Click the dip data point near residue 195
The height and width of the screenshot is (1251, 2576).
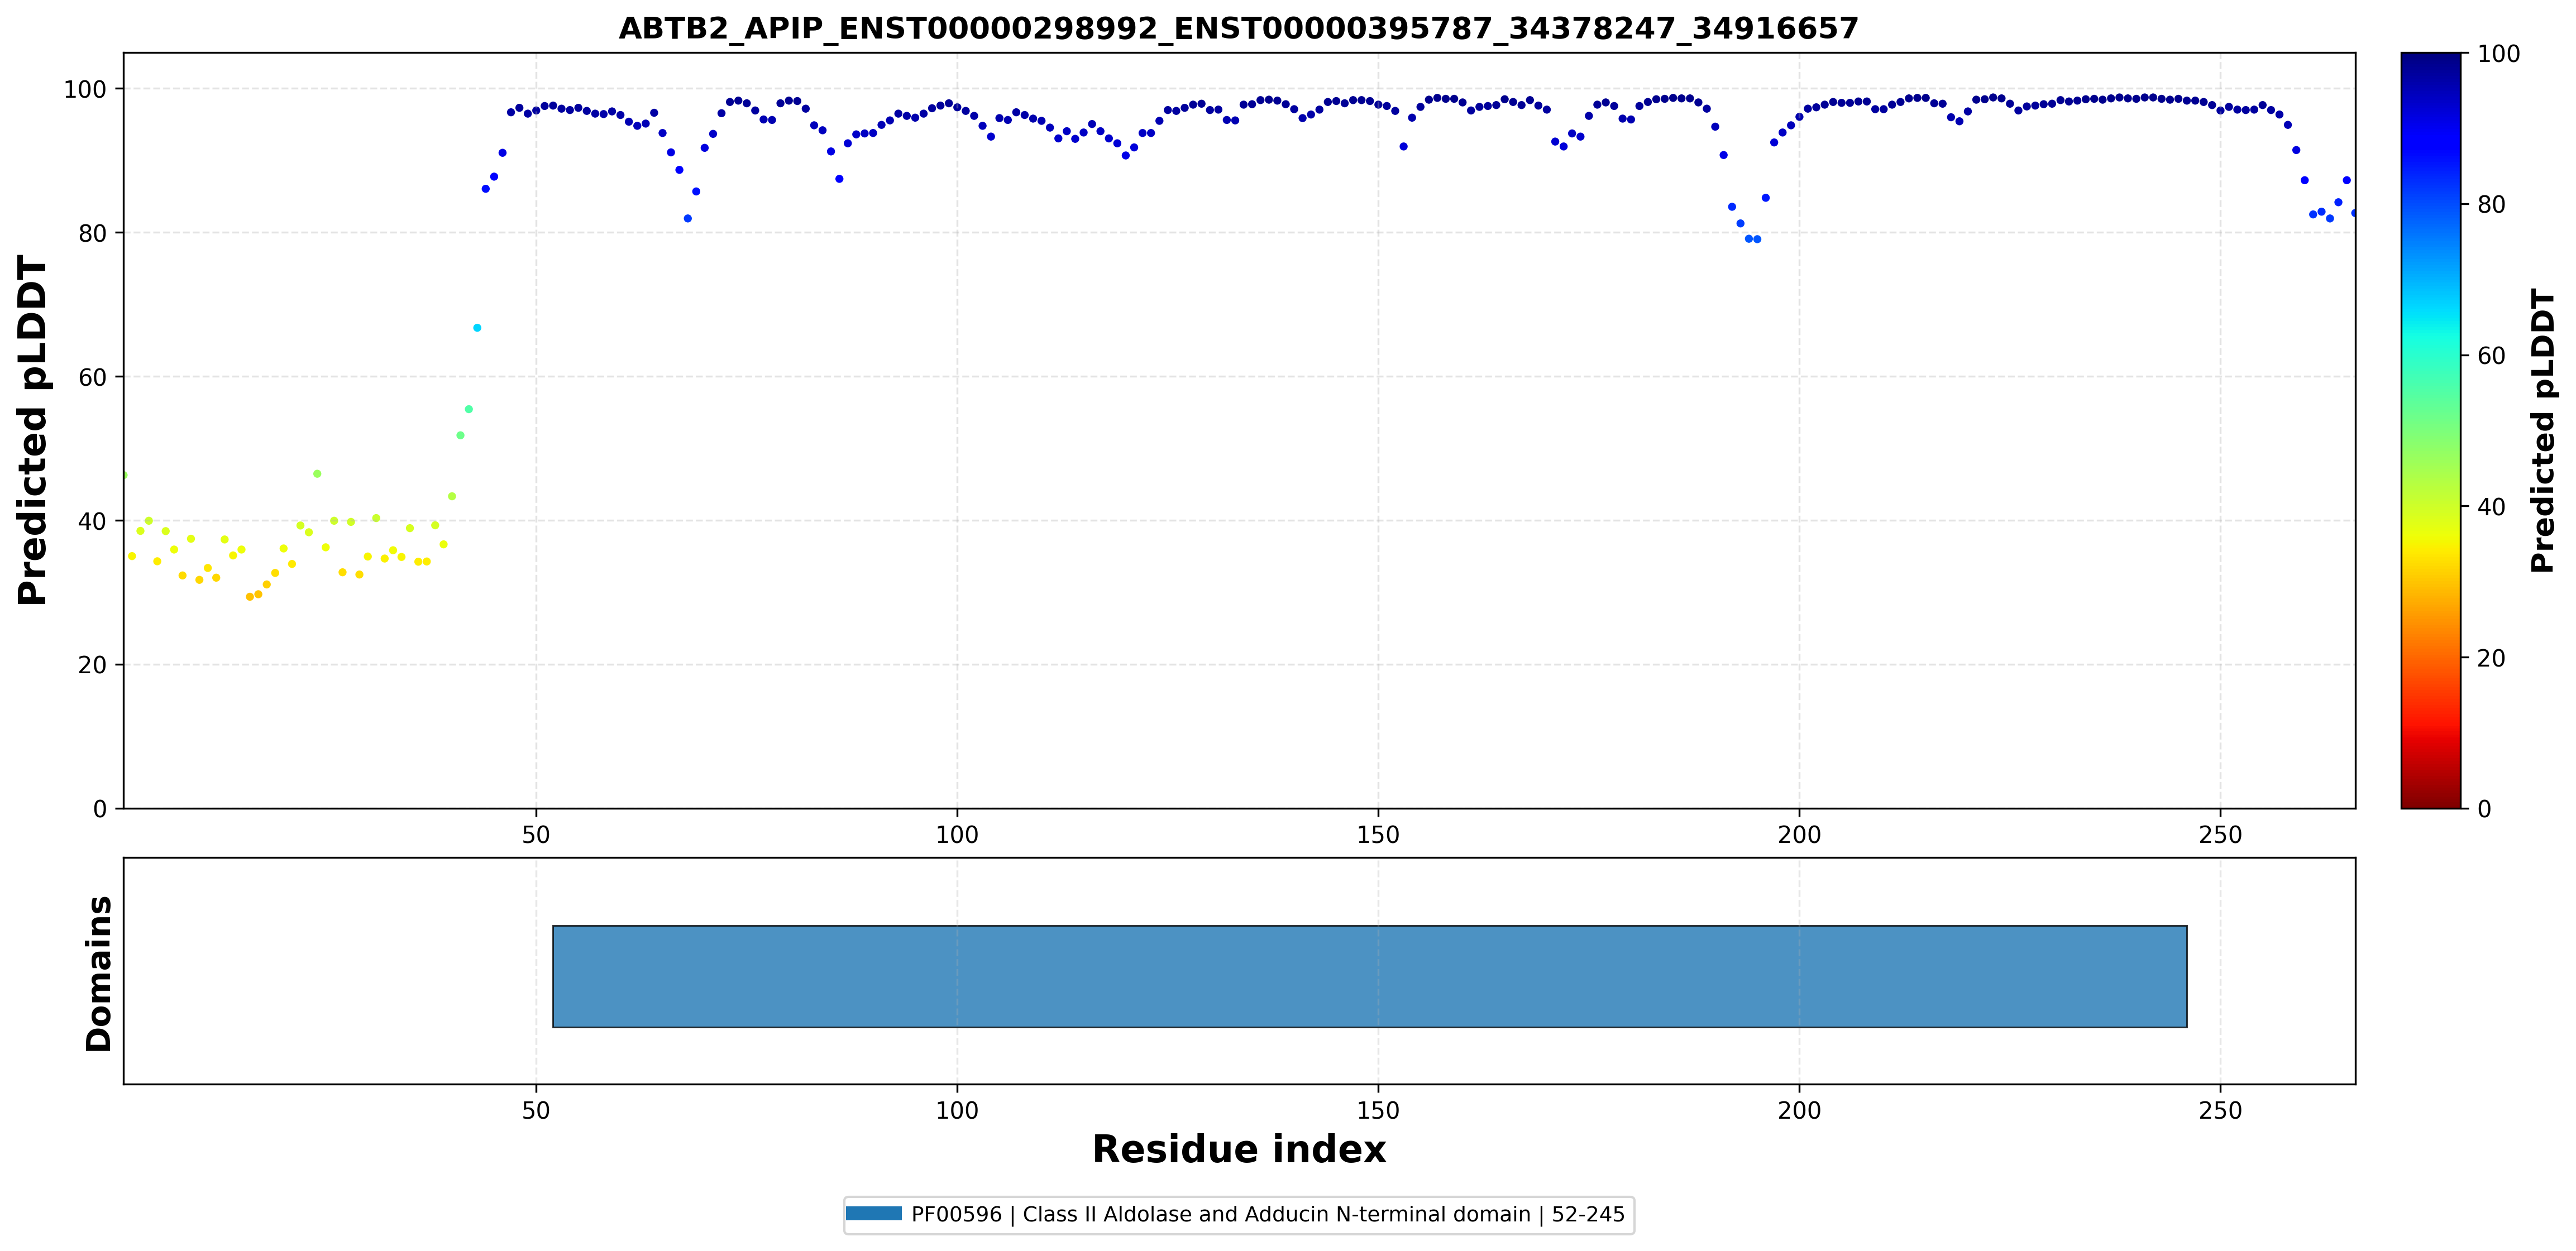click(1757, 239)
